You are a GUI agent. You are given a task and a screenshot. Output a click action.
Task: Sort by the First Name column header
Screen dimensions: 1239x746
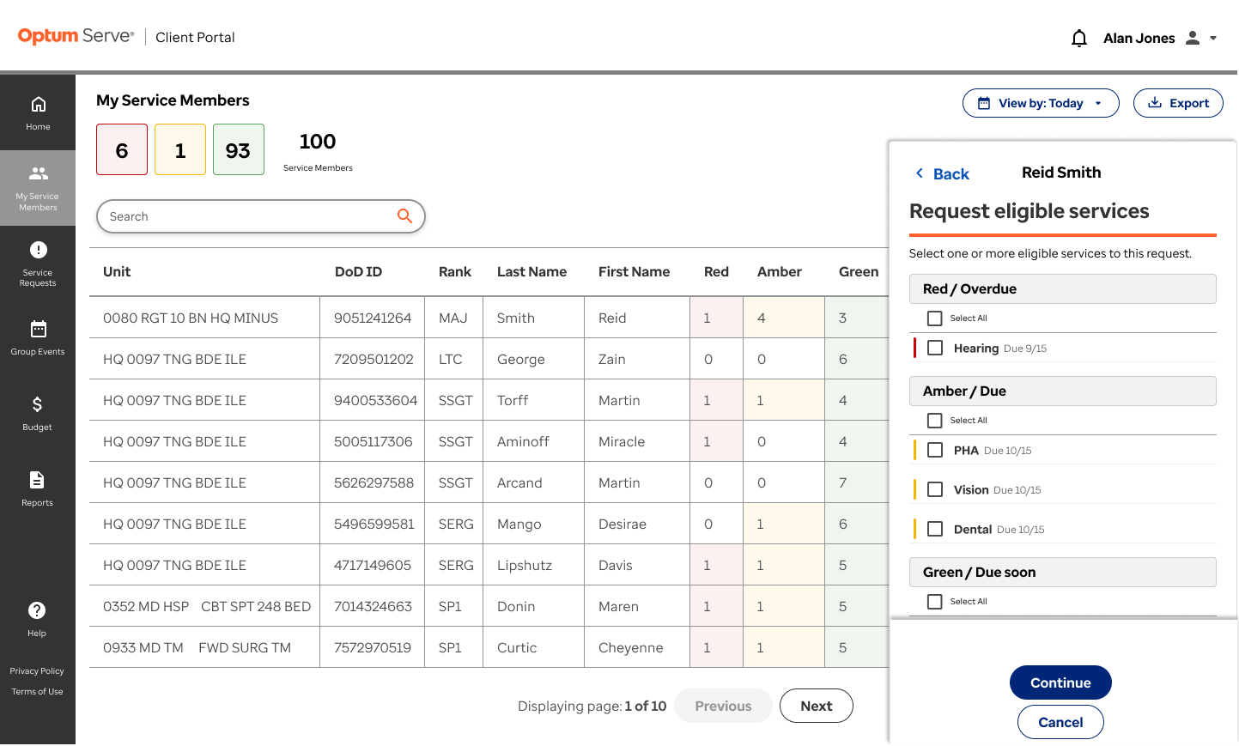[x=634, y=272]
